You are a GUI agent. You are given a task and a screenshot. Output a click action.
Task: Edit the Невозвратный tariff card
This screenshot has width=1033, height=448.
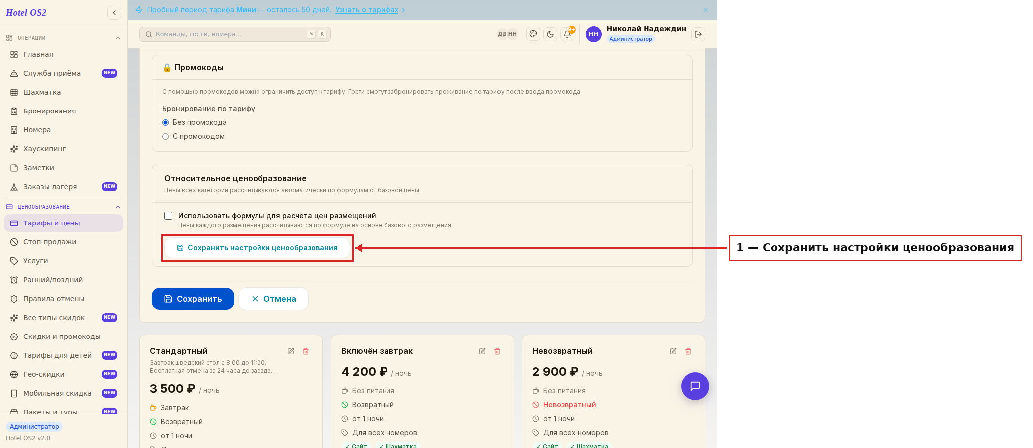(673, 351)
